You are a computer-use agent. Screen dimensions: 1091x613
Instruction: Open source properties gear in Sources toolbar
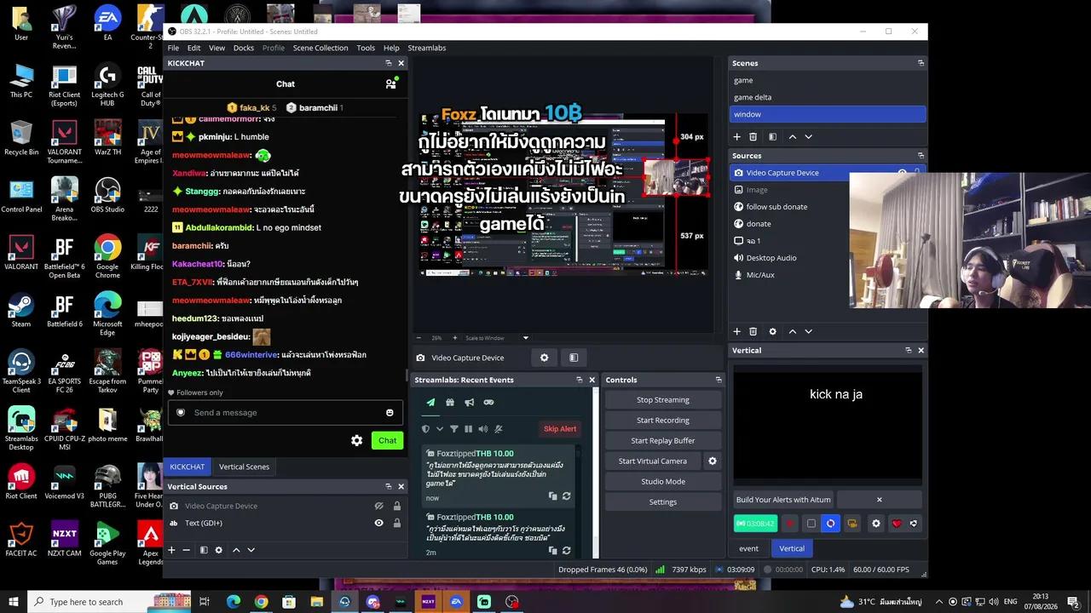coord(773,332)
